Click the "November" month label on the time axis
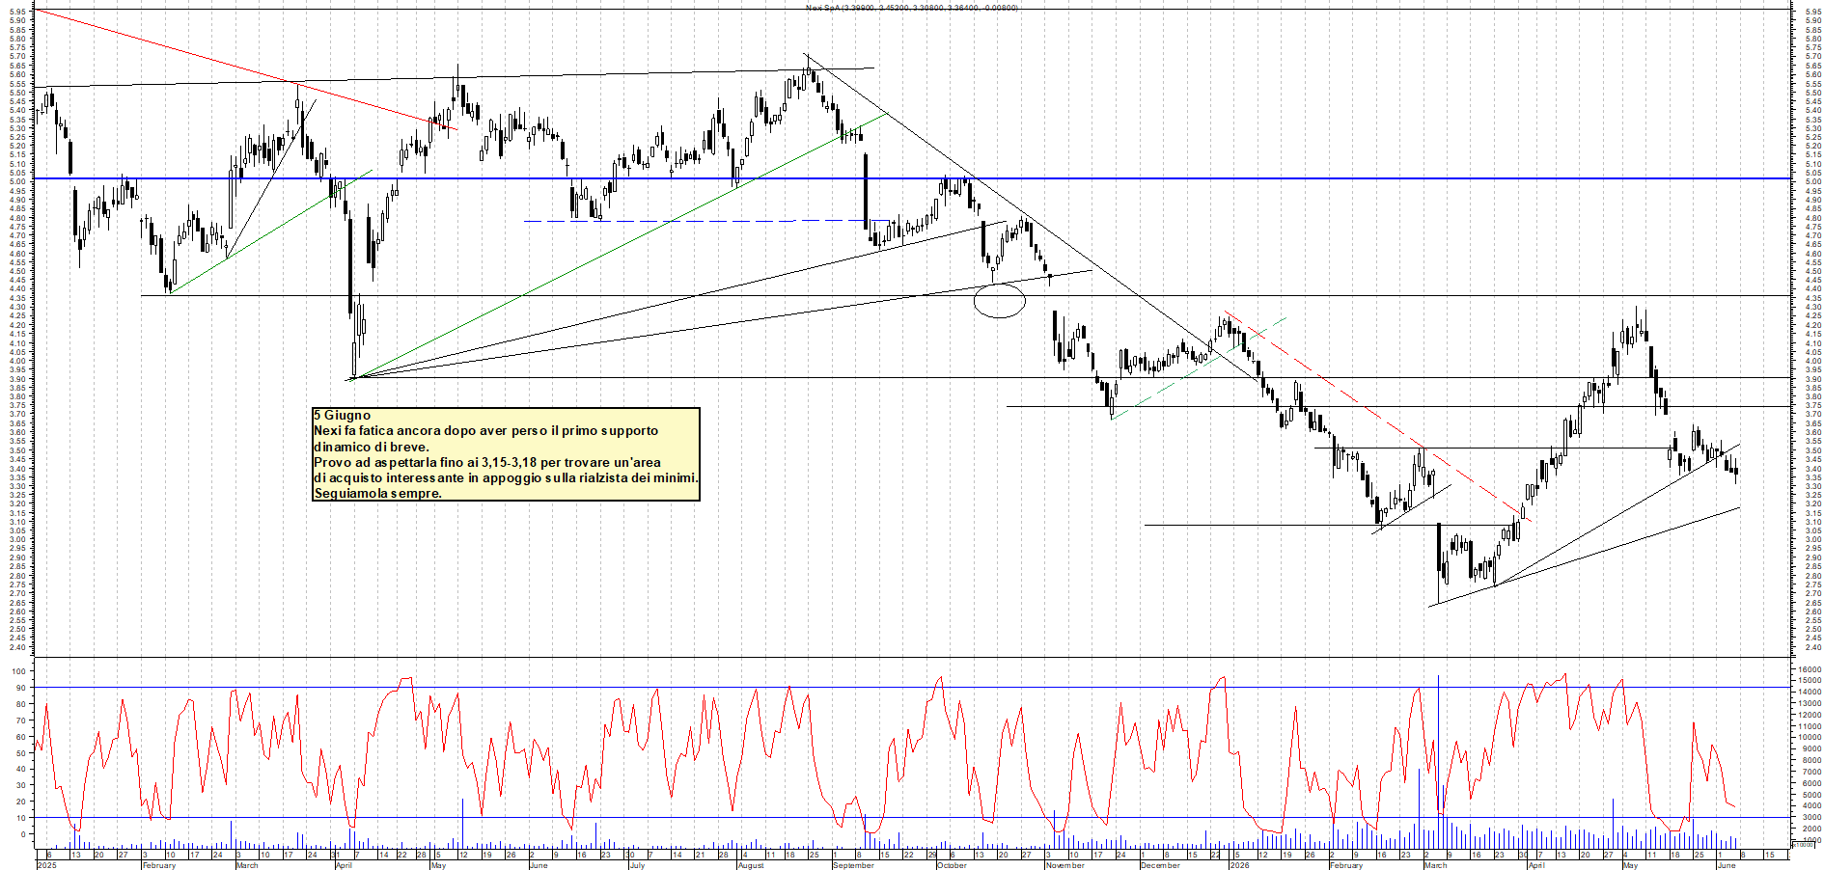Screen dimensions: 1824x870 (x=1065, y=865)
